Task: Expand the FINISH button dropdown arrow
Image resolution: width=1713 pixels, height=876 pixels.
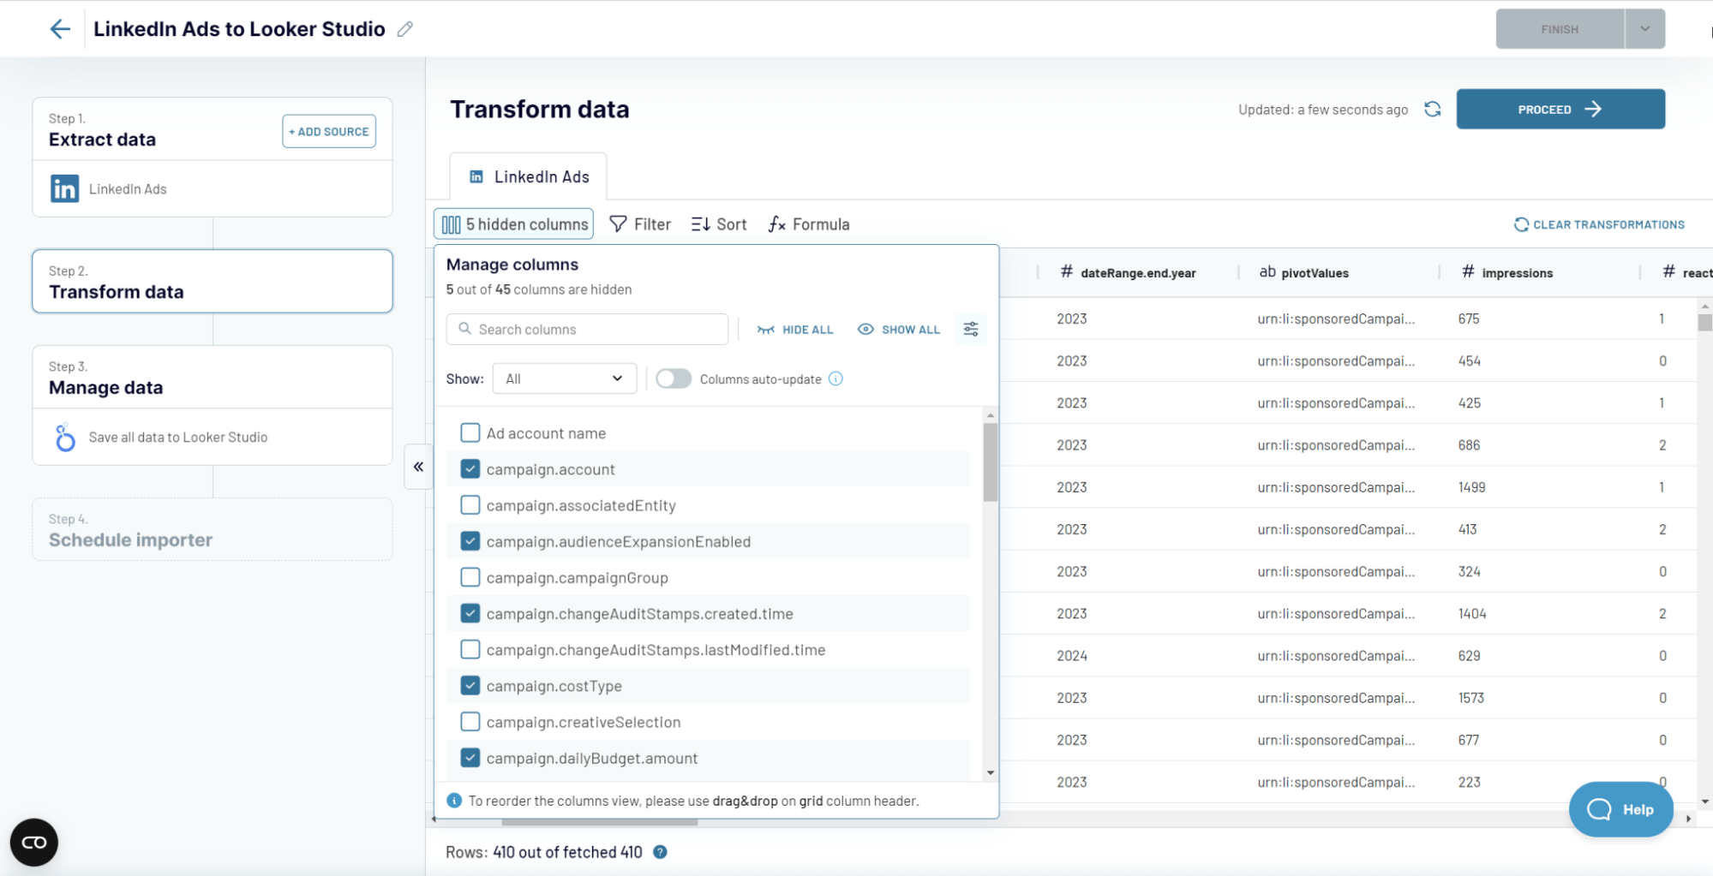Action: coord(1645,29)
